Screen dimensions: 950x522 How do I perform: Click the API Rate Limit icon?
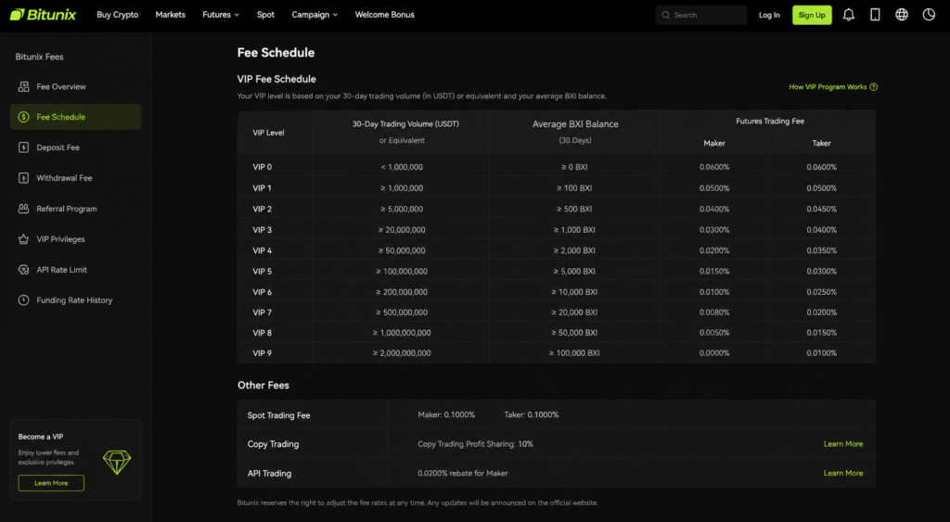[x=23, y=270]
